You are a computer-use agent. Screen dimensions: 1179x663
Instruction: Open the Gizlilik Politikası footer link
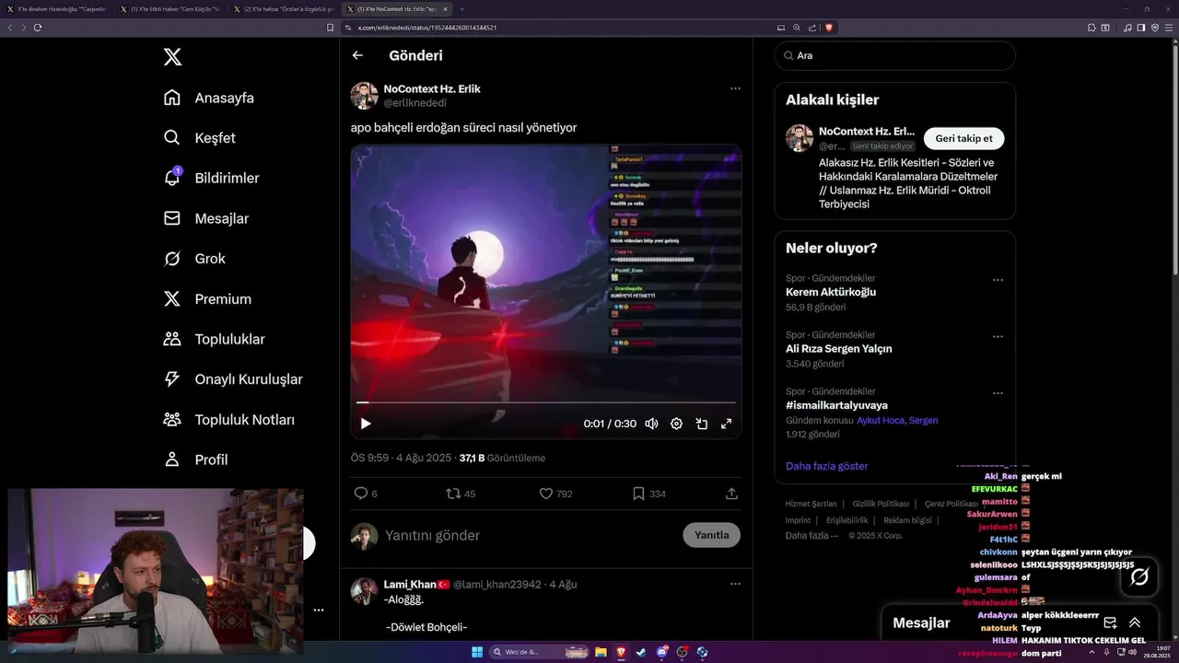click(881, 504)
